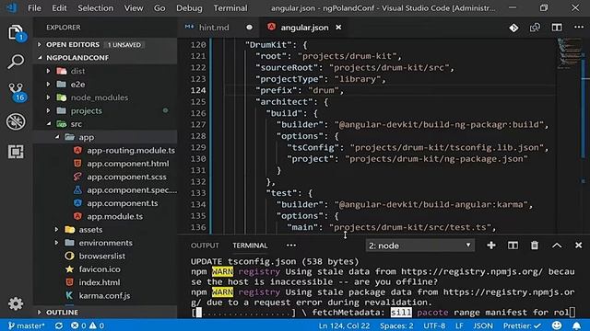Change language mode via JSON
The width and height of the screenshot is (590, 331).
483,325
